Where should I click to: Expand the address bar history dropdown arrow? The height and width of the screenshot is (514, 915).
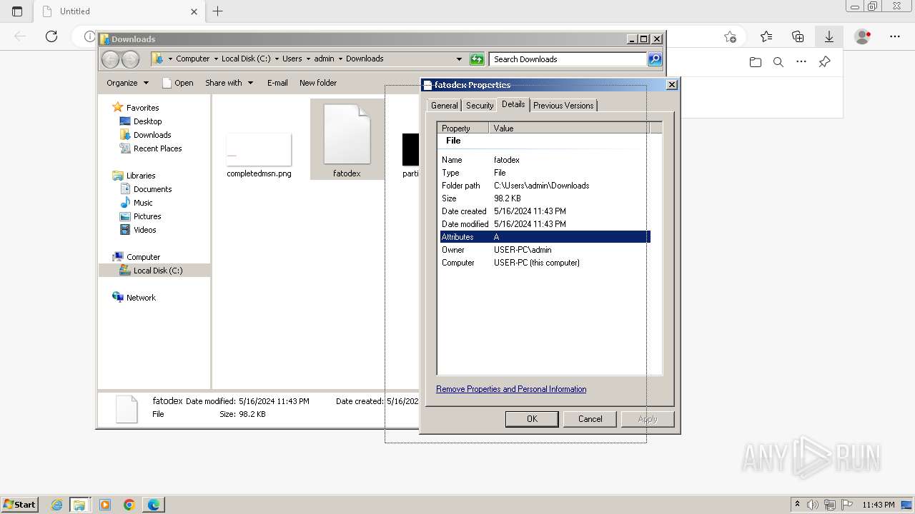(459, 59)
